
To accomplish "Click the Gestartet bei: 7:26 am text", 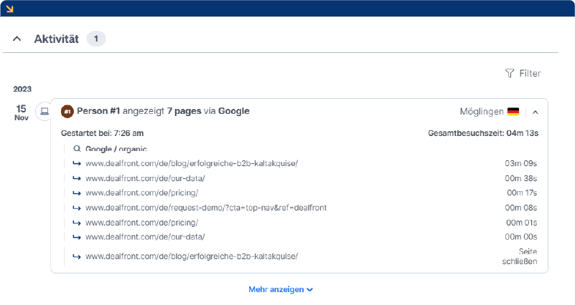I will point(103,133).
